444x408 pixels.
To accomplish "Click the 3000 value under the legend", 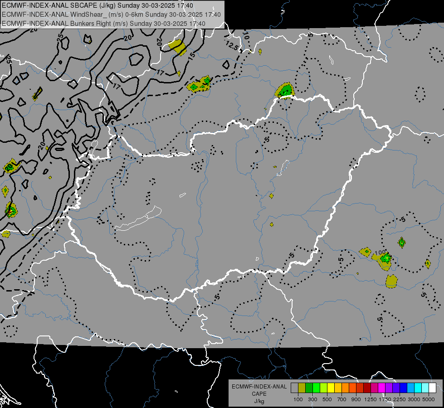I will (x=414, y=399).
